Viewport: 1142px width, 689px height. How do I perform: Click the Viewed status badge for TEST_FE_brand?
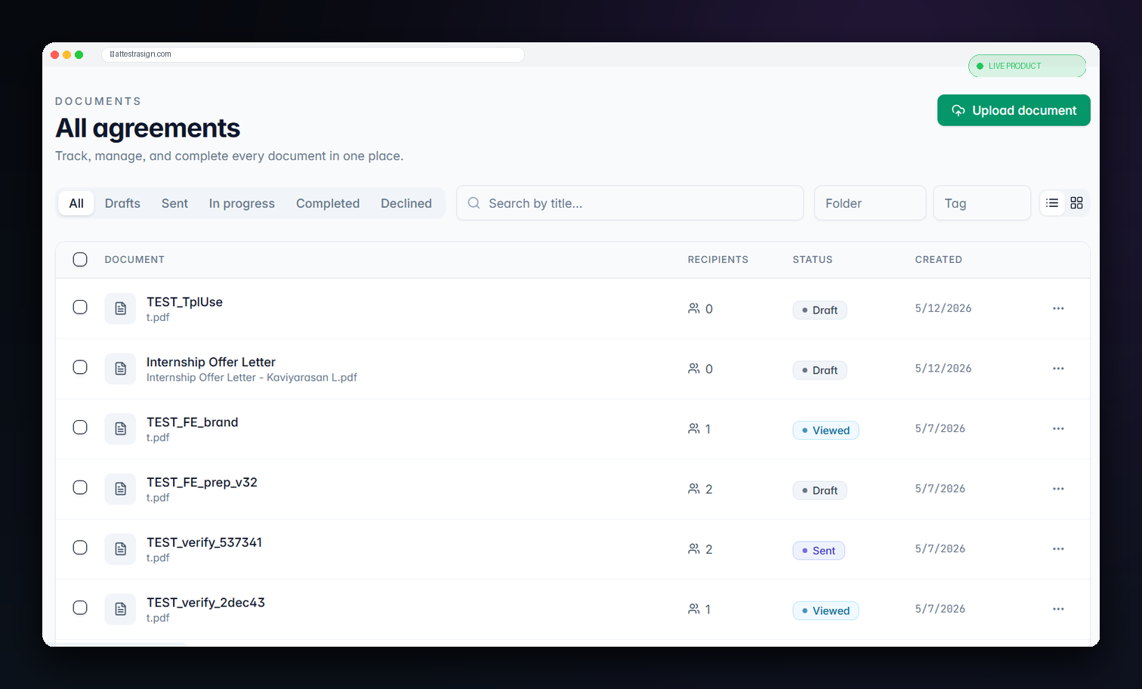pyautogui.click(x=826, y=430)
